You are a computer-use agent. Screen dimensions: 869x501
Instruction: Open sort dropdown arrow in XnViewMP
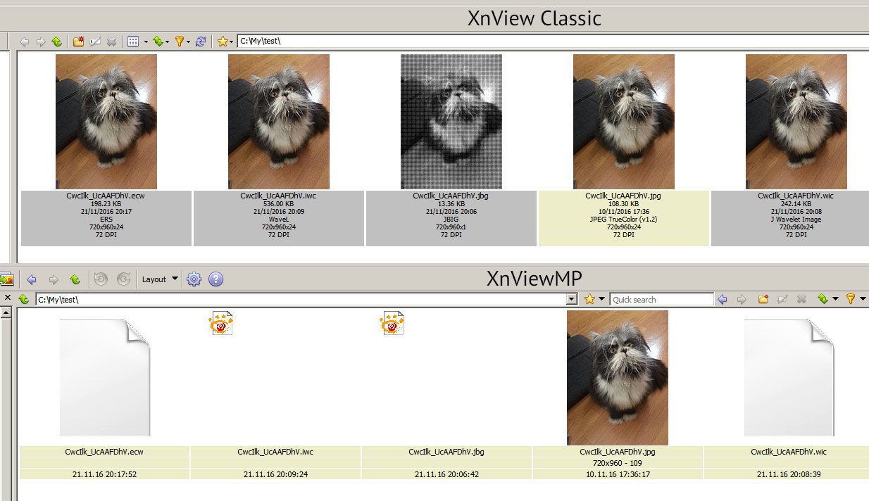click(835, 298)
